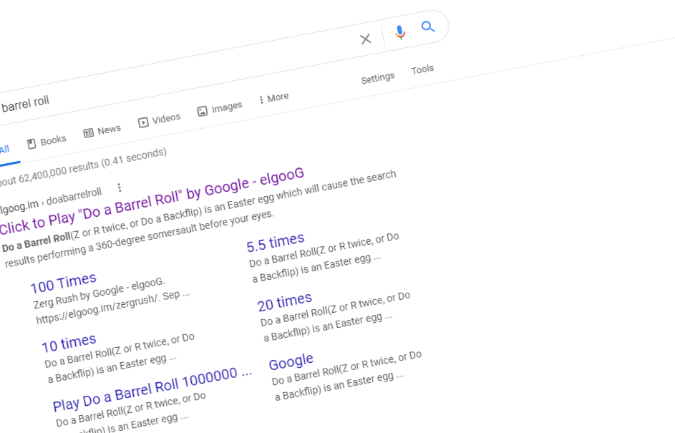Expand the More search categories menu
The width and height of the screenshot is (675, 433).
pos(273,98)
